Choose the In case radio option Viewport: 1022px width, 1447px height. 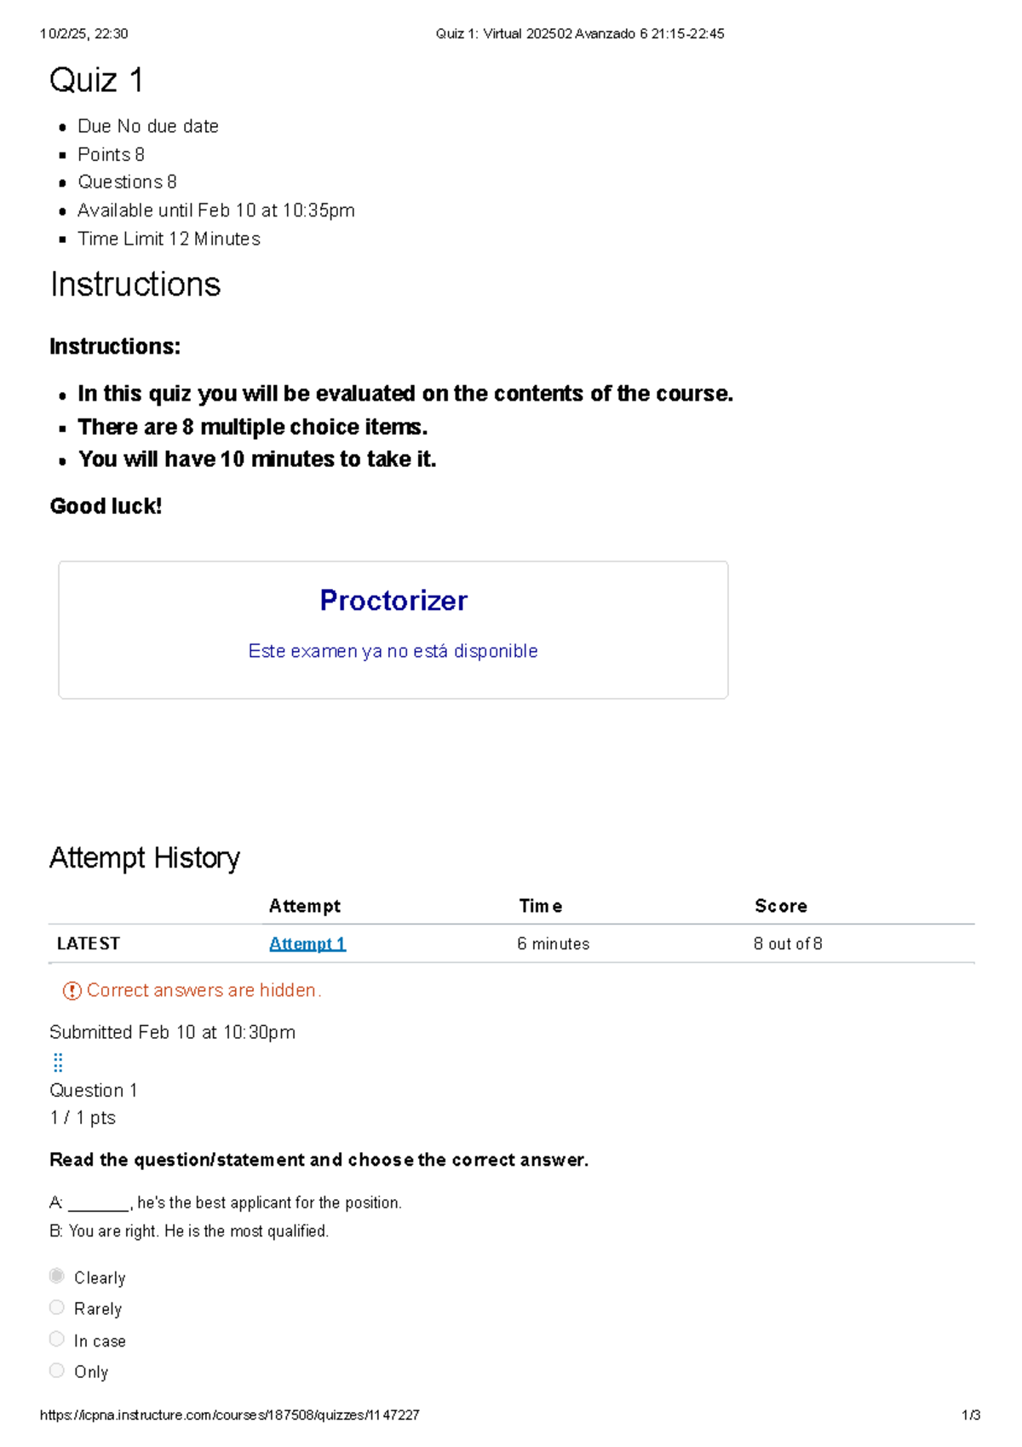tap(57, 1339)
